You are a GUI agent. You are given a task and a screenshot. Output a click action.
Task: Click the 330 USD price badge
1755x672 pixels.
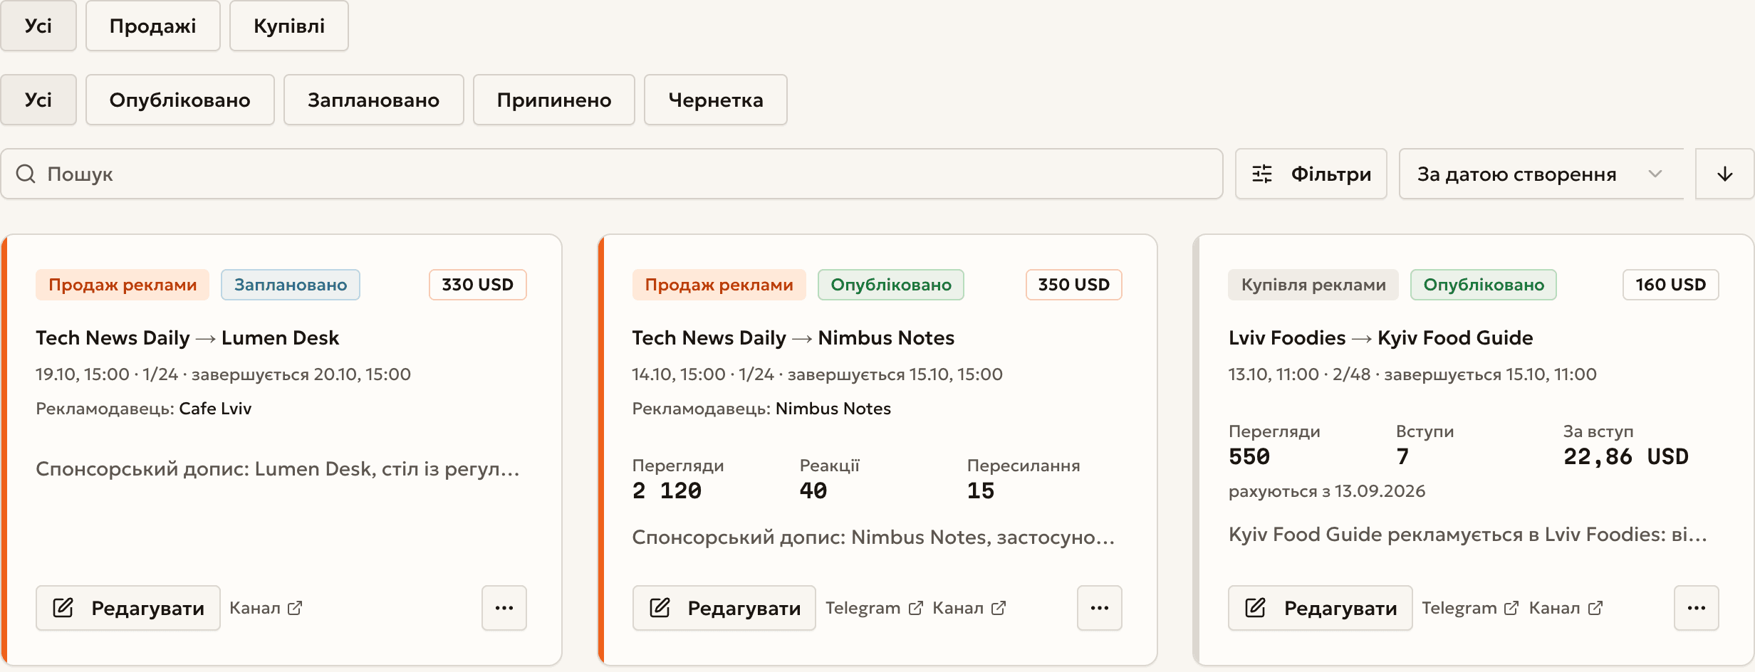click(x=478, y=285)
